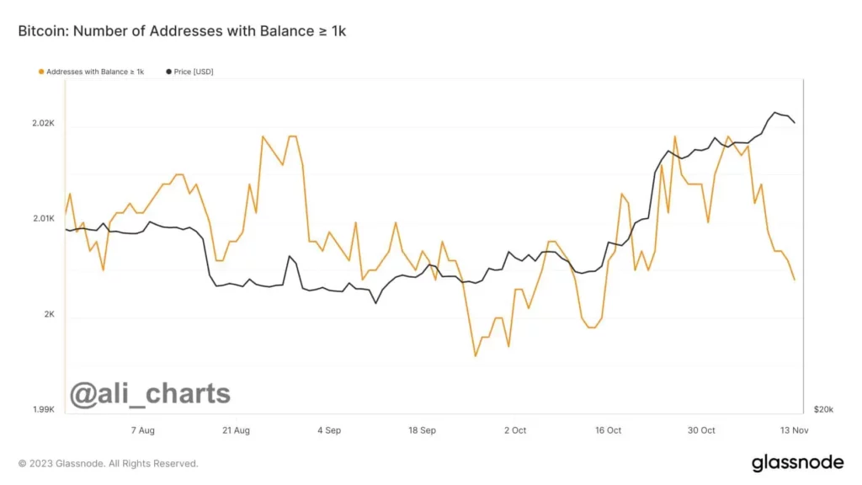862x485 pixels.
Task: Click the '30 Oct' date marker
Action: coord(701,430)
